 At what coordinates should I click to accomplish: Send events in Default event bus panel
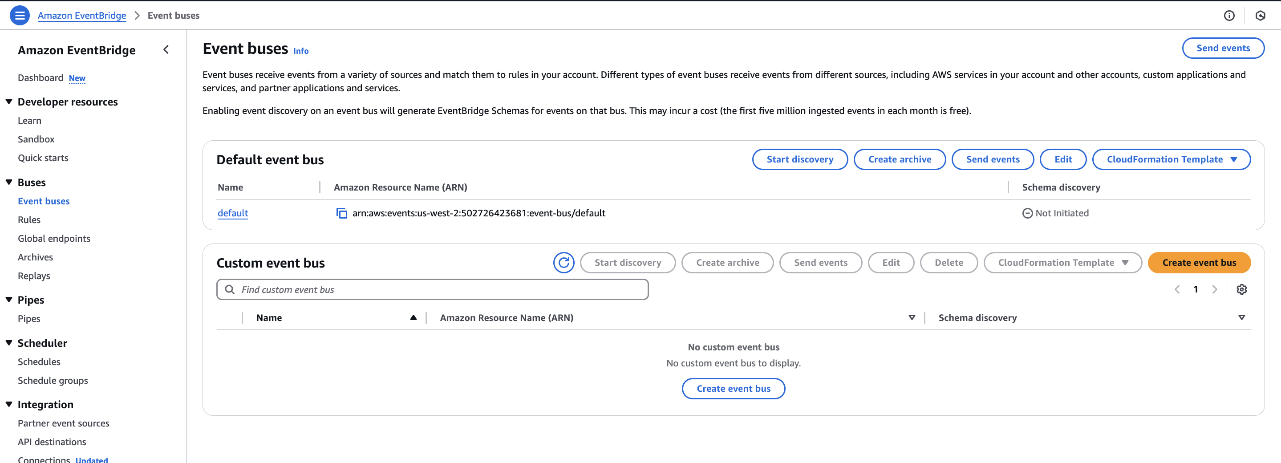[993, 160]
